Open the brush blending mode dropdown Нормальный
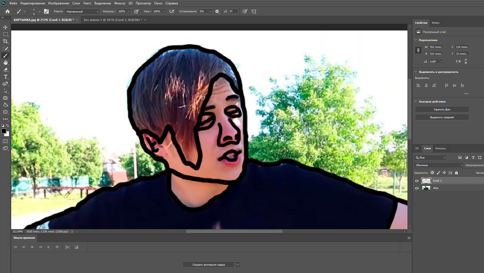 [x=82, y=11]
